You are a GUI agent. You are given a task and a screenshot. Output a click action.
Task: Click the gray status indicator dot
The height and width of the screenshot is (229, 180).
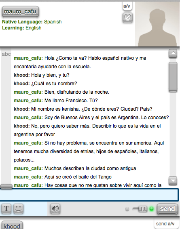(x=127, y=209)
